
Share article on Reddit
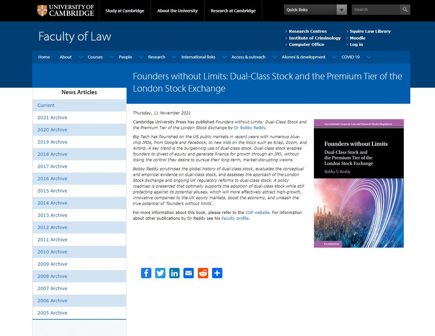click(x=203, y=273)
